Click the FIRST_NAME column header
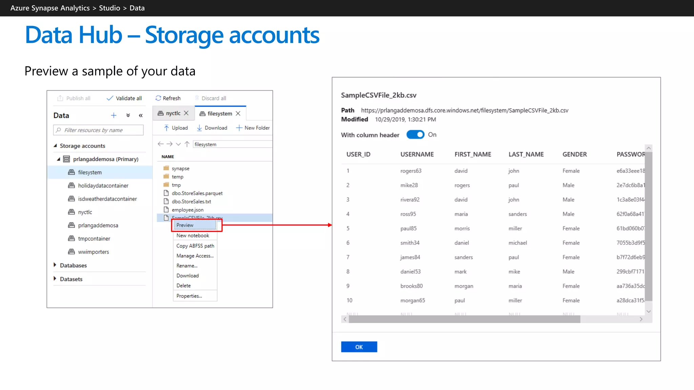 coord(473,154)
